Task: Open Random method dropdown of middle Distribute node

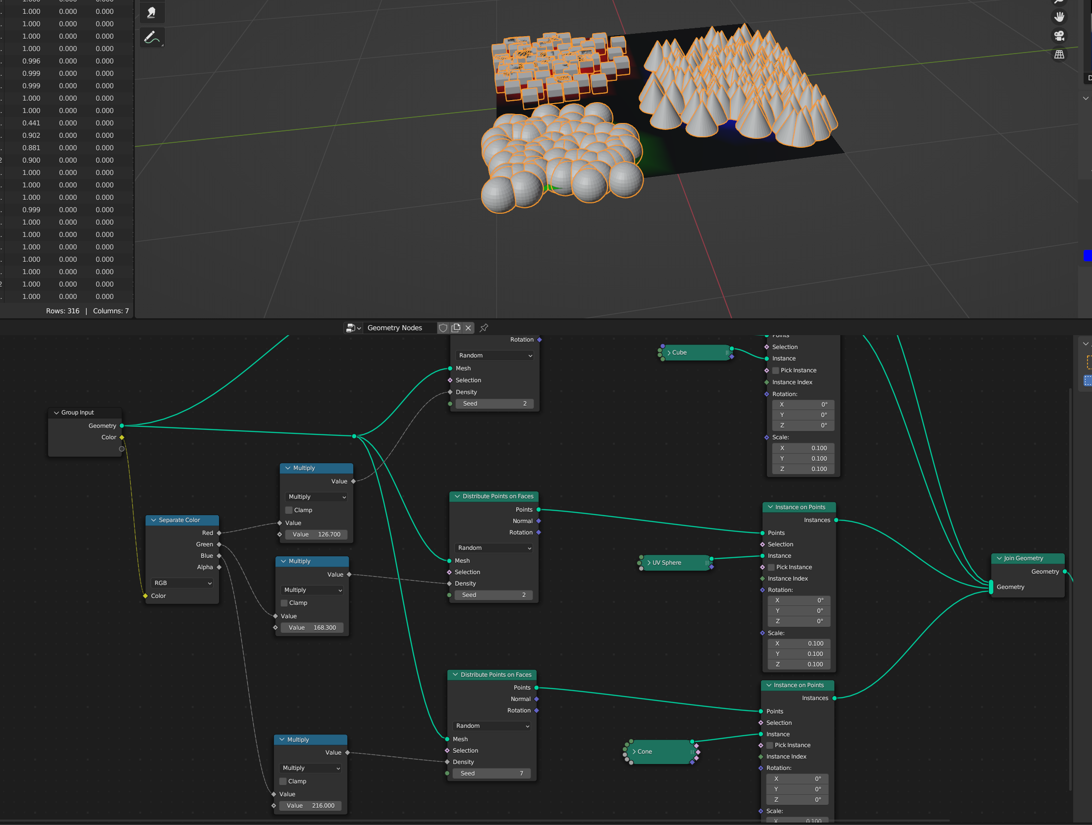Action: (x=494, y=548)
